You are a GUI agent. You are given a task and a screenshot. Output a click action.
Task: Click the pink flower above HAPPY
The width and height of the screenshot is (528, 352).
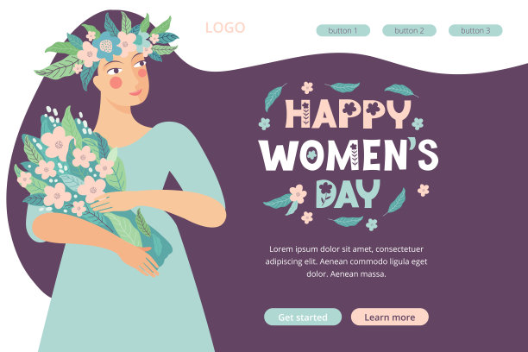(x=307, y=88)
